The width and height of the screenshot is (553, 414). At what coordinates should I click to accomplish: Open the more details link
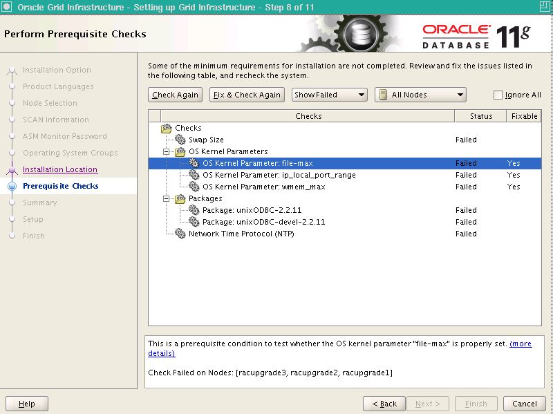tap(520, 344)
